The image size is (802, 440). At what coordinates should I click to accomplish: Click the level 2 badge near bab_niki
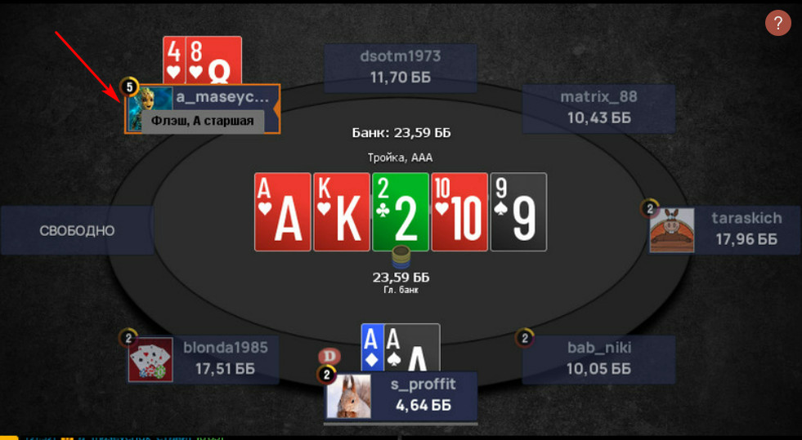(524, 337)
